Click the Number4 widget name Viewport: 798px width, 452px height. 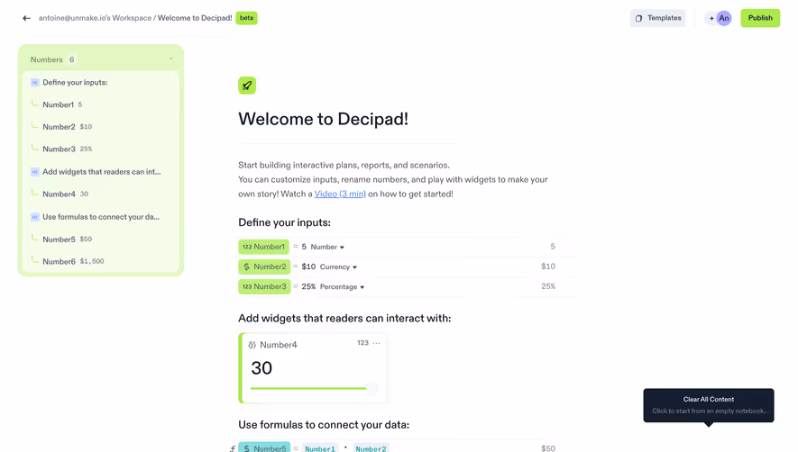[x=279, y=345]
